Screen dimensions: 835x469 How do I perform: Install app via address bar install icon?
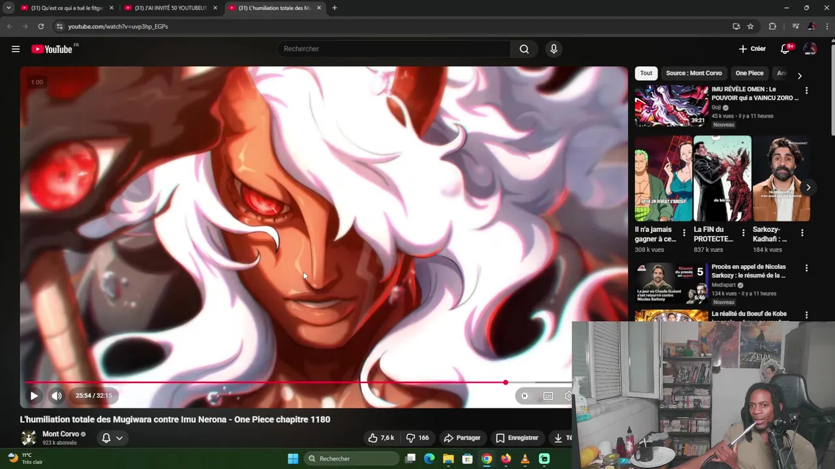click(x=736, y=27)
